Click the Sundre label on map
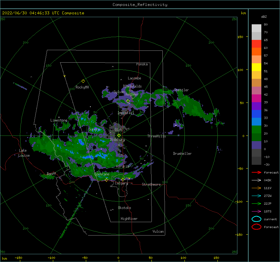Image resolution: width=280 pixels, height=262 pixels. pyautogui.click(x=94, y=129)
